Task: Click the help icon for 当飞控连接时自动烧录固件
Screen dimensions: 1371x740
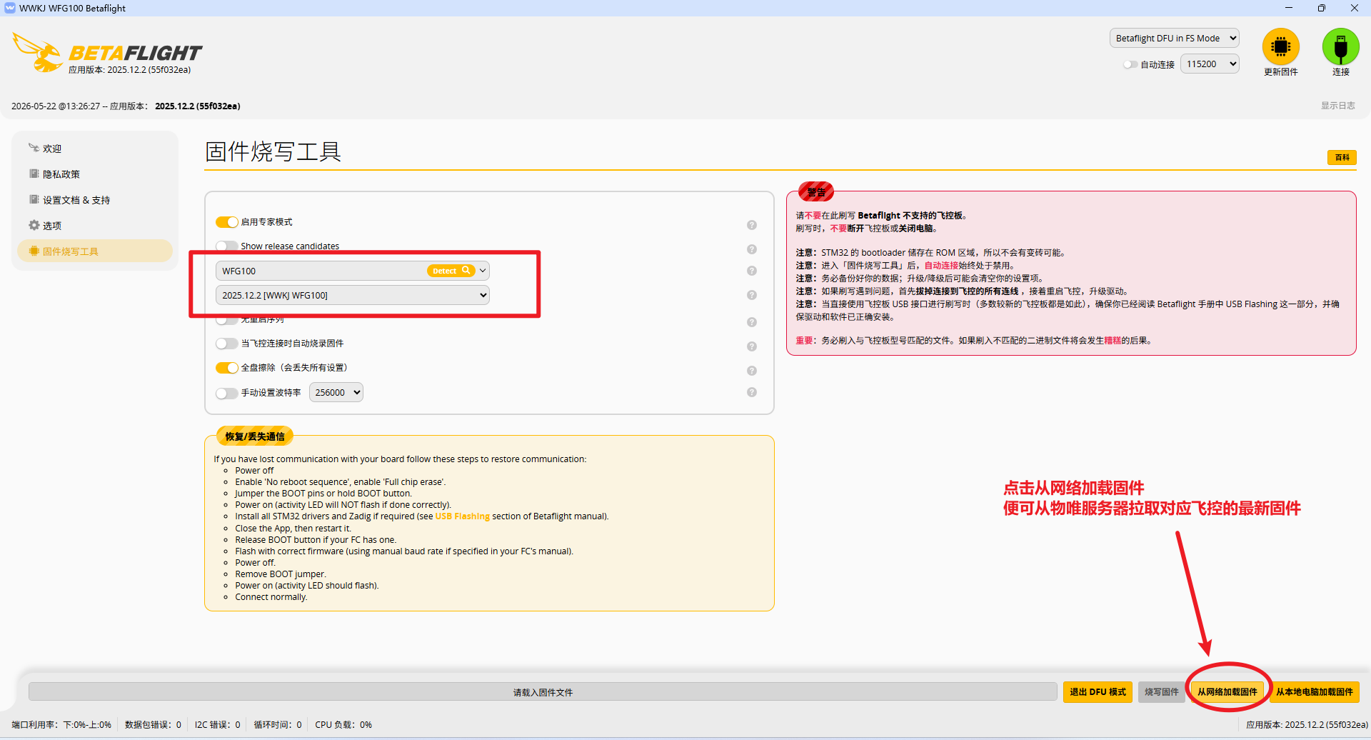Action: pos(752,346)
